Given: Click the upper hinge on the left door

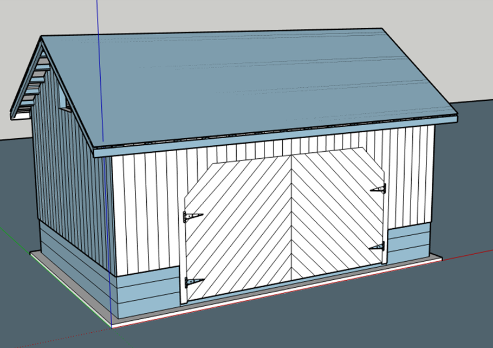Looking at the screenshot, I should (x=191, y=217).
